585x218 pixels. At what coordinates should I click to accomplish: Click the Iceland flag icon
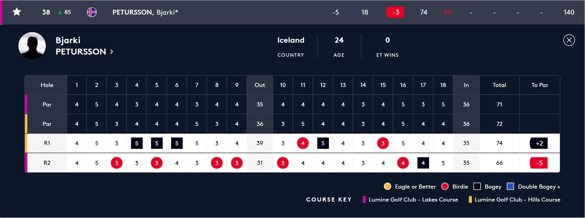click(x=92, y=12)
